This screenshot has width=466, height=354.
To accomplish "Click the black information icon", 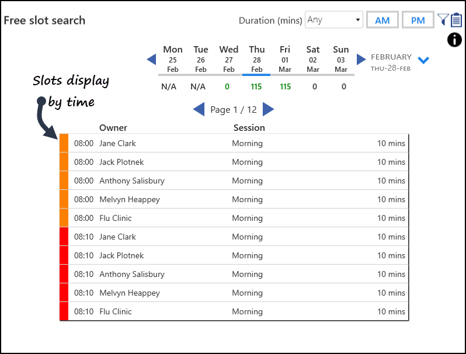I will click(x=454, y=40).
